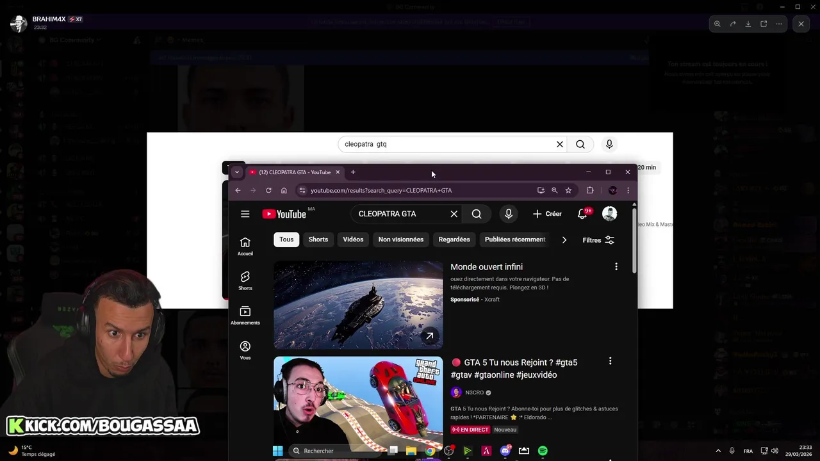
Task: Open the Filtres panel
Action: coord(598,240)
